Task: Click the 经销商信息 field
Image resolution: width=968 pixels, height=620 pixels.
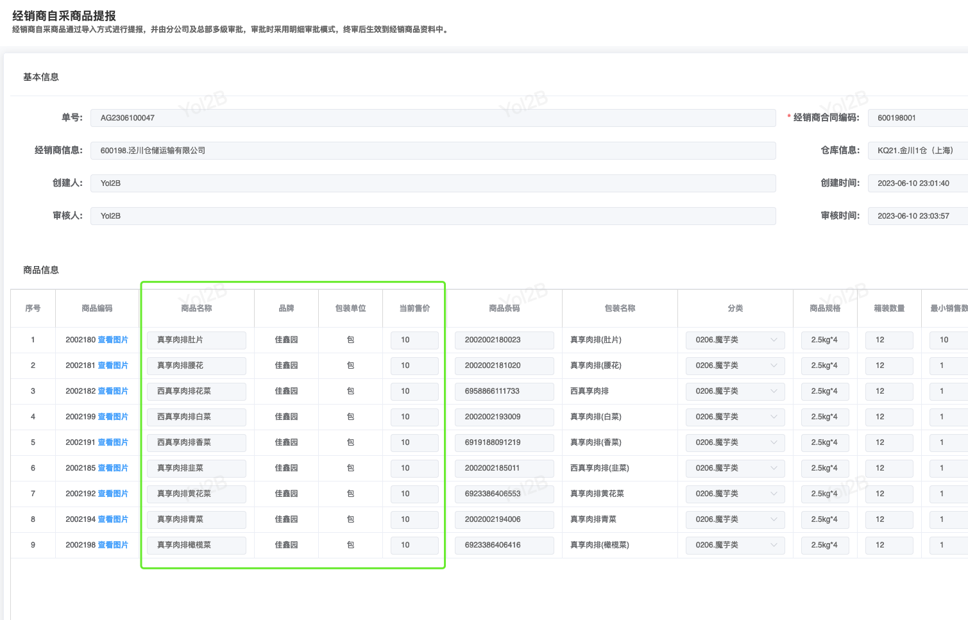Action: (x=433, y=151)
